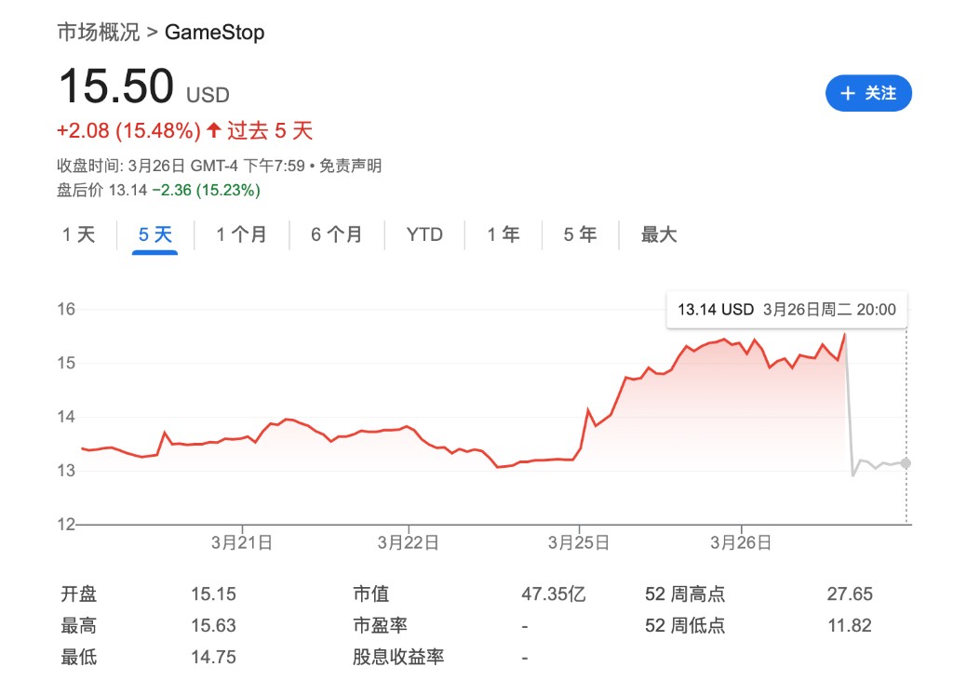This screenshot has width=953, height=694.
Task: Click the 市值 value 47.35亿
Action: (x=553, y=594)
